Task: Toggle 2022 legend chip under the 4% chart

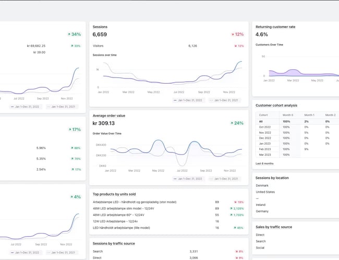Action: click(x=25, y=252)
